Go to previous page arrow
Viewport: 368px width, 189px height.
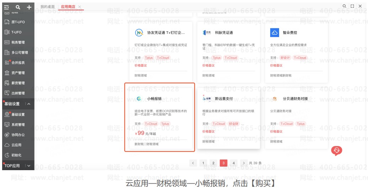tap(193, 163)
